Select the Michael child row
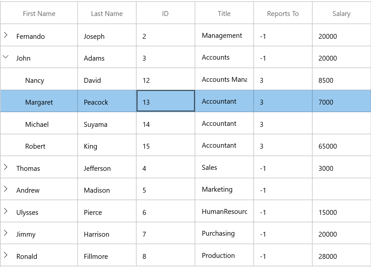 pos(37,125)
